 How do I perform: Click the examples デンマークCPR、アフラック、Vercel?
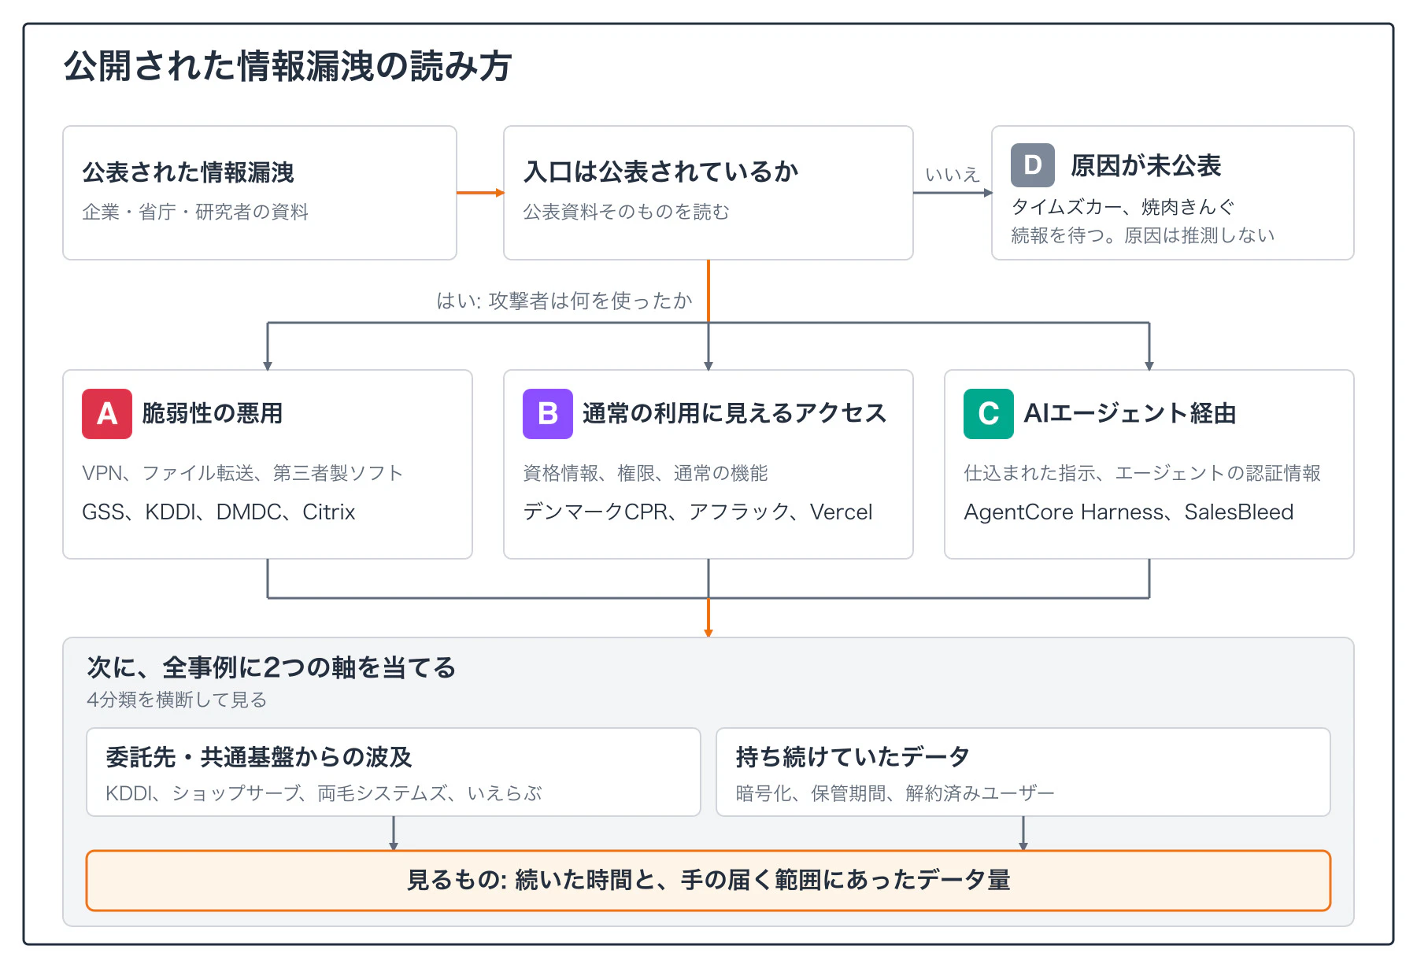[x=697, y=512]
